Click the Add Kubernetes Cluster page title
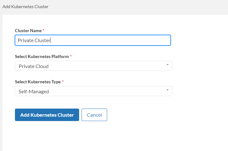The width and height of the screenshot is (228, 151). point(26,7)
